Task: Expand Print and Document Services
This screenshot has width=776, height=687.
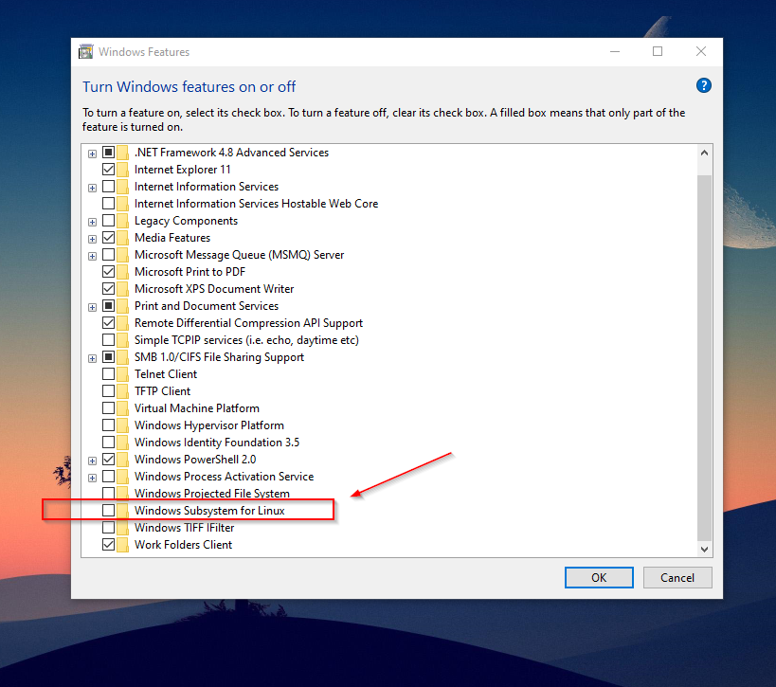Action: pyautogui.click(x=92, y=307)
